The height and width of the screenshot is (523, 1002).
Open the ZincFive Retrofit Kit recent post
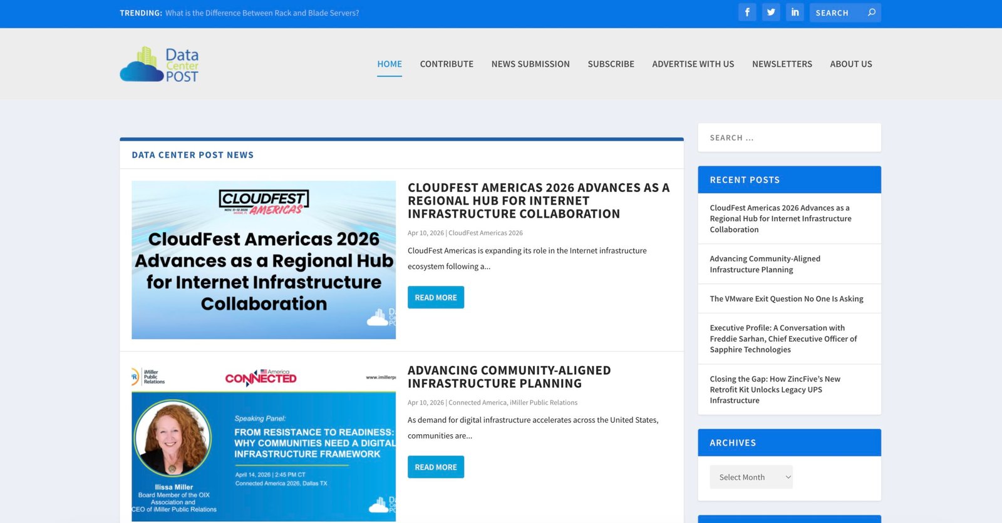pos(775,390)
